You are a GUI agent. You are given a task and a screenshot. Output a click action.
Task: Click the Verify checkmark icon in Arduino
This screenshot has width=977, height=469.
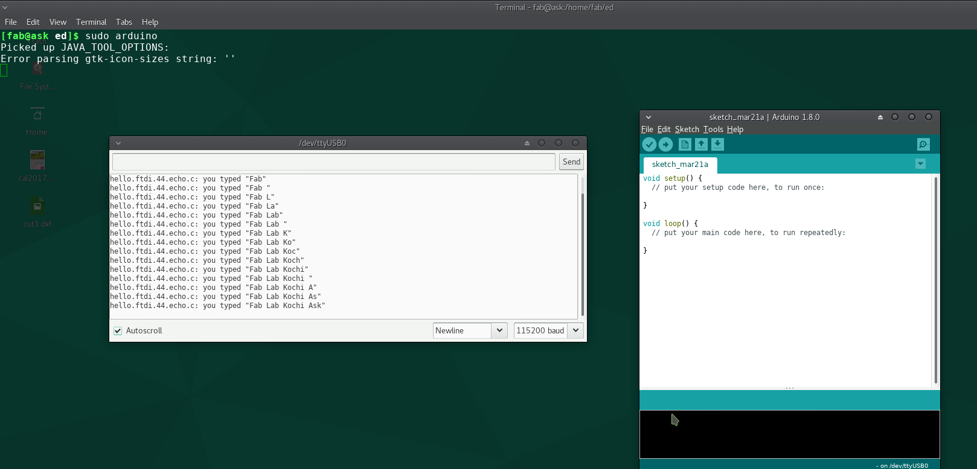[649, 145]
